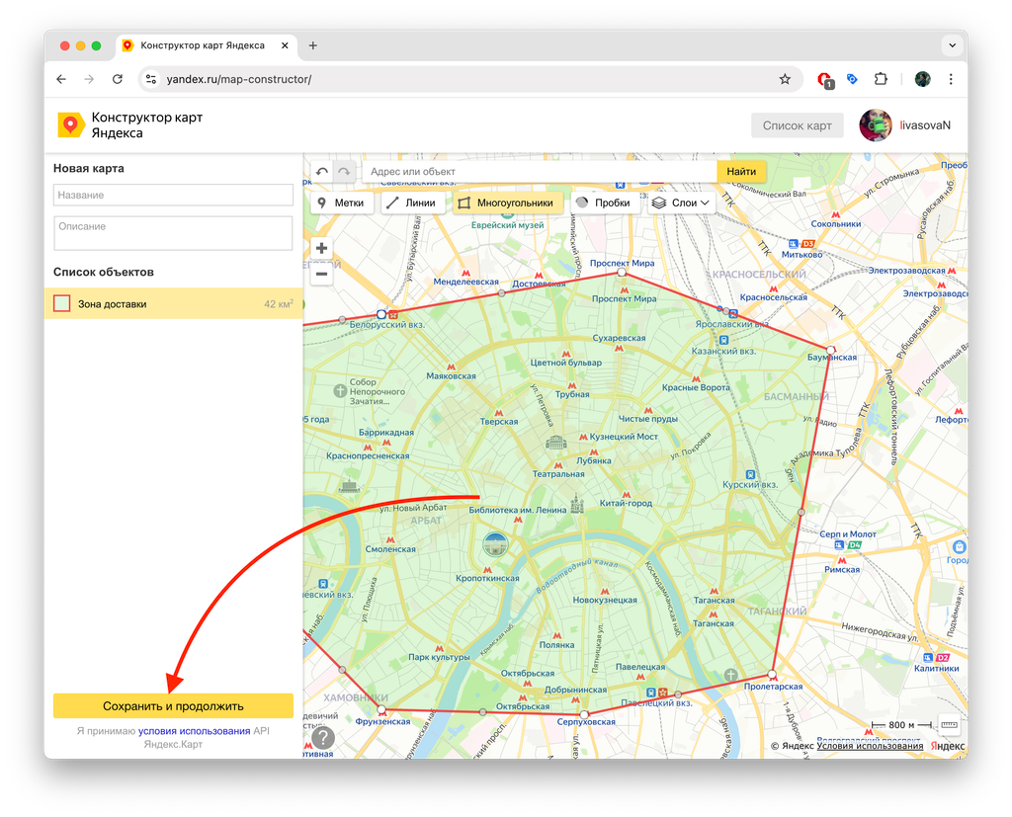Viewport: 1012px width, 817px height.
Task: Select the Метки placemark tool
Action: [342, 203]
